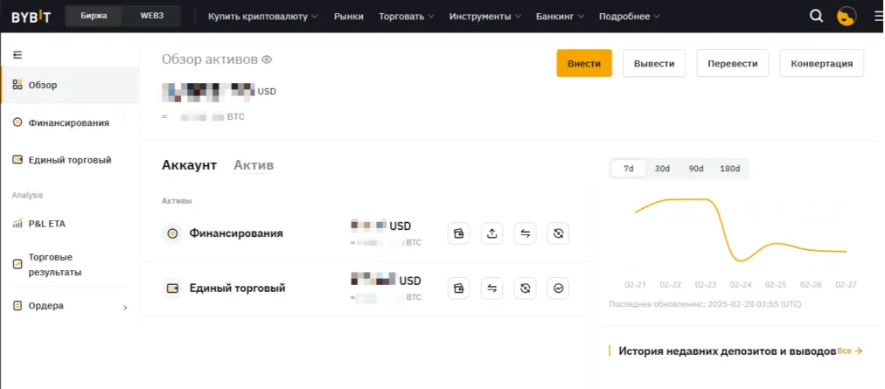Image resolution: width=885 pixels, height=389 pixels.
Task: Open Рынки in the top menu
Action: pyautogui.click(x=349, y=16)
